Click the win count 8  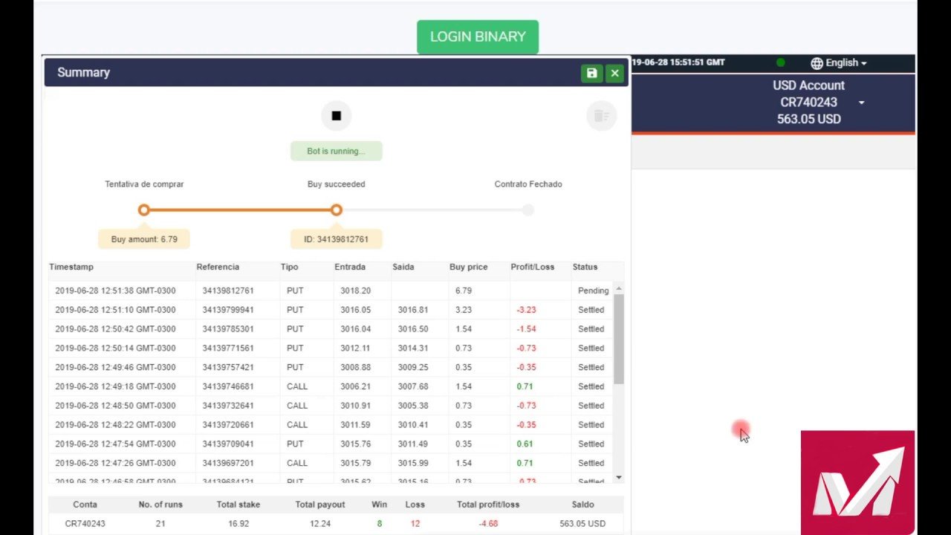(x=379, y=524)
